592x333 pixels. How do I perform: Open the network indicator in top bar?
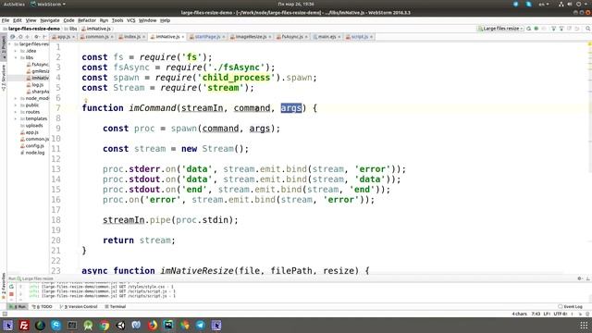point(561,4)
